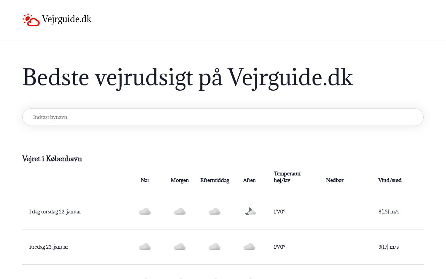This screenshot has height=279, width=446.
Task: Select the 'Fredag 23. januar' row
Action: point(49,247)
